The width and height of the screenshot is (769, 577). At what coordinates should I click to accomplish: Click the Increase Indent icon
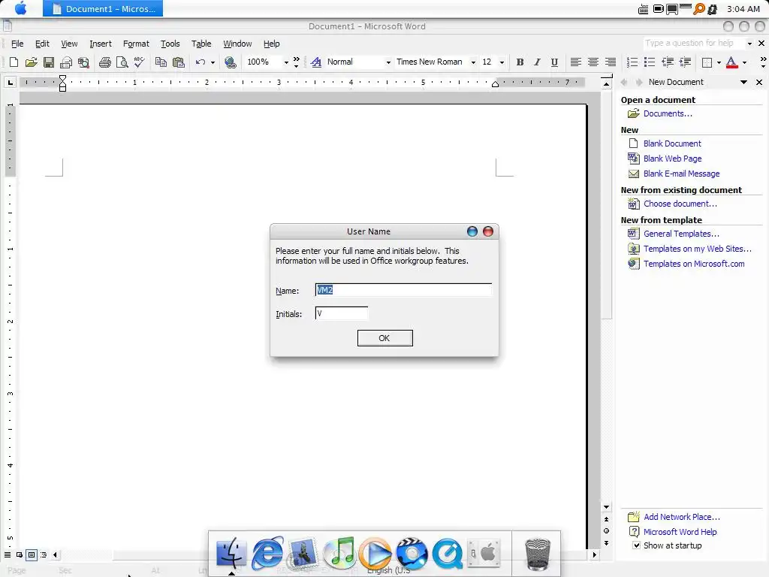(685, 62)
